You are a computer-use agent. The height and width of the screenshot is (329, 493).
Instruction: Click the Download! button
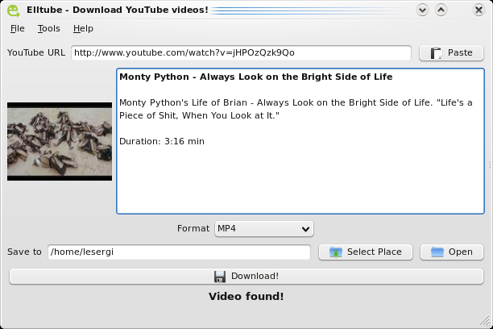click(x=246, y=276)
